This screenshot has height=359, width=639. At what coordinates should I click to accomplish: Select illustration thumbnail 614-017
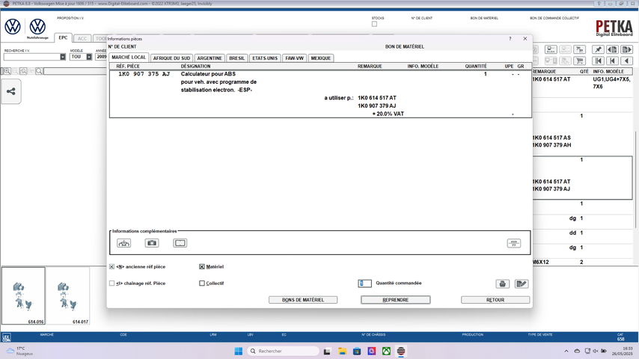point(67,296)
